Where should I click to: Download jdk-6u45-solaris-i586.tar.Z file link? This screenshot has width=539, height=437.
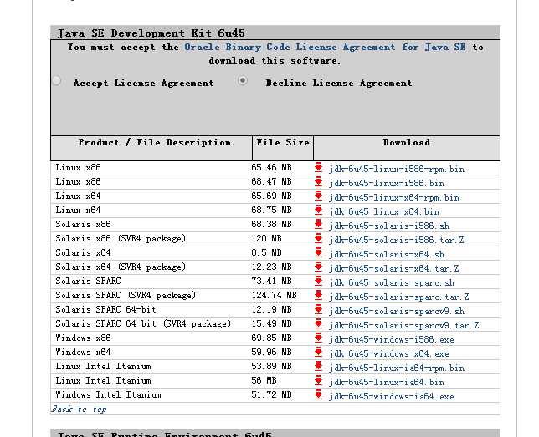(x=397, y=240)
